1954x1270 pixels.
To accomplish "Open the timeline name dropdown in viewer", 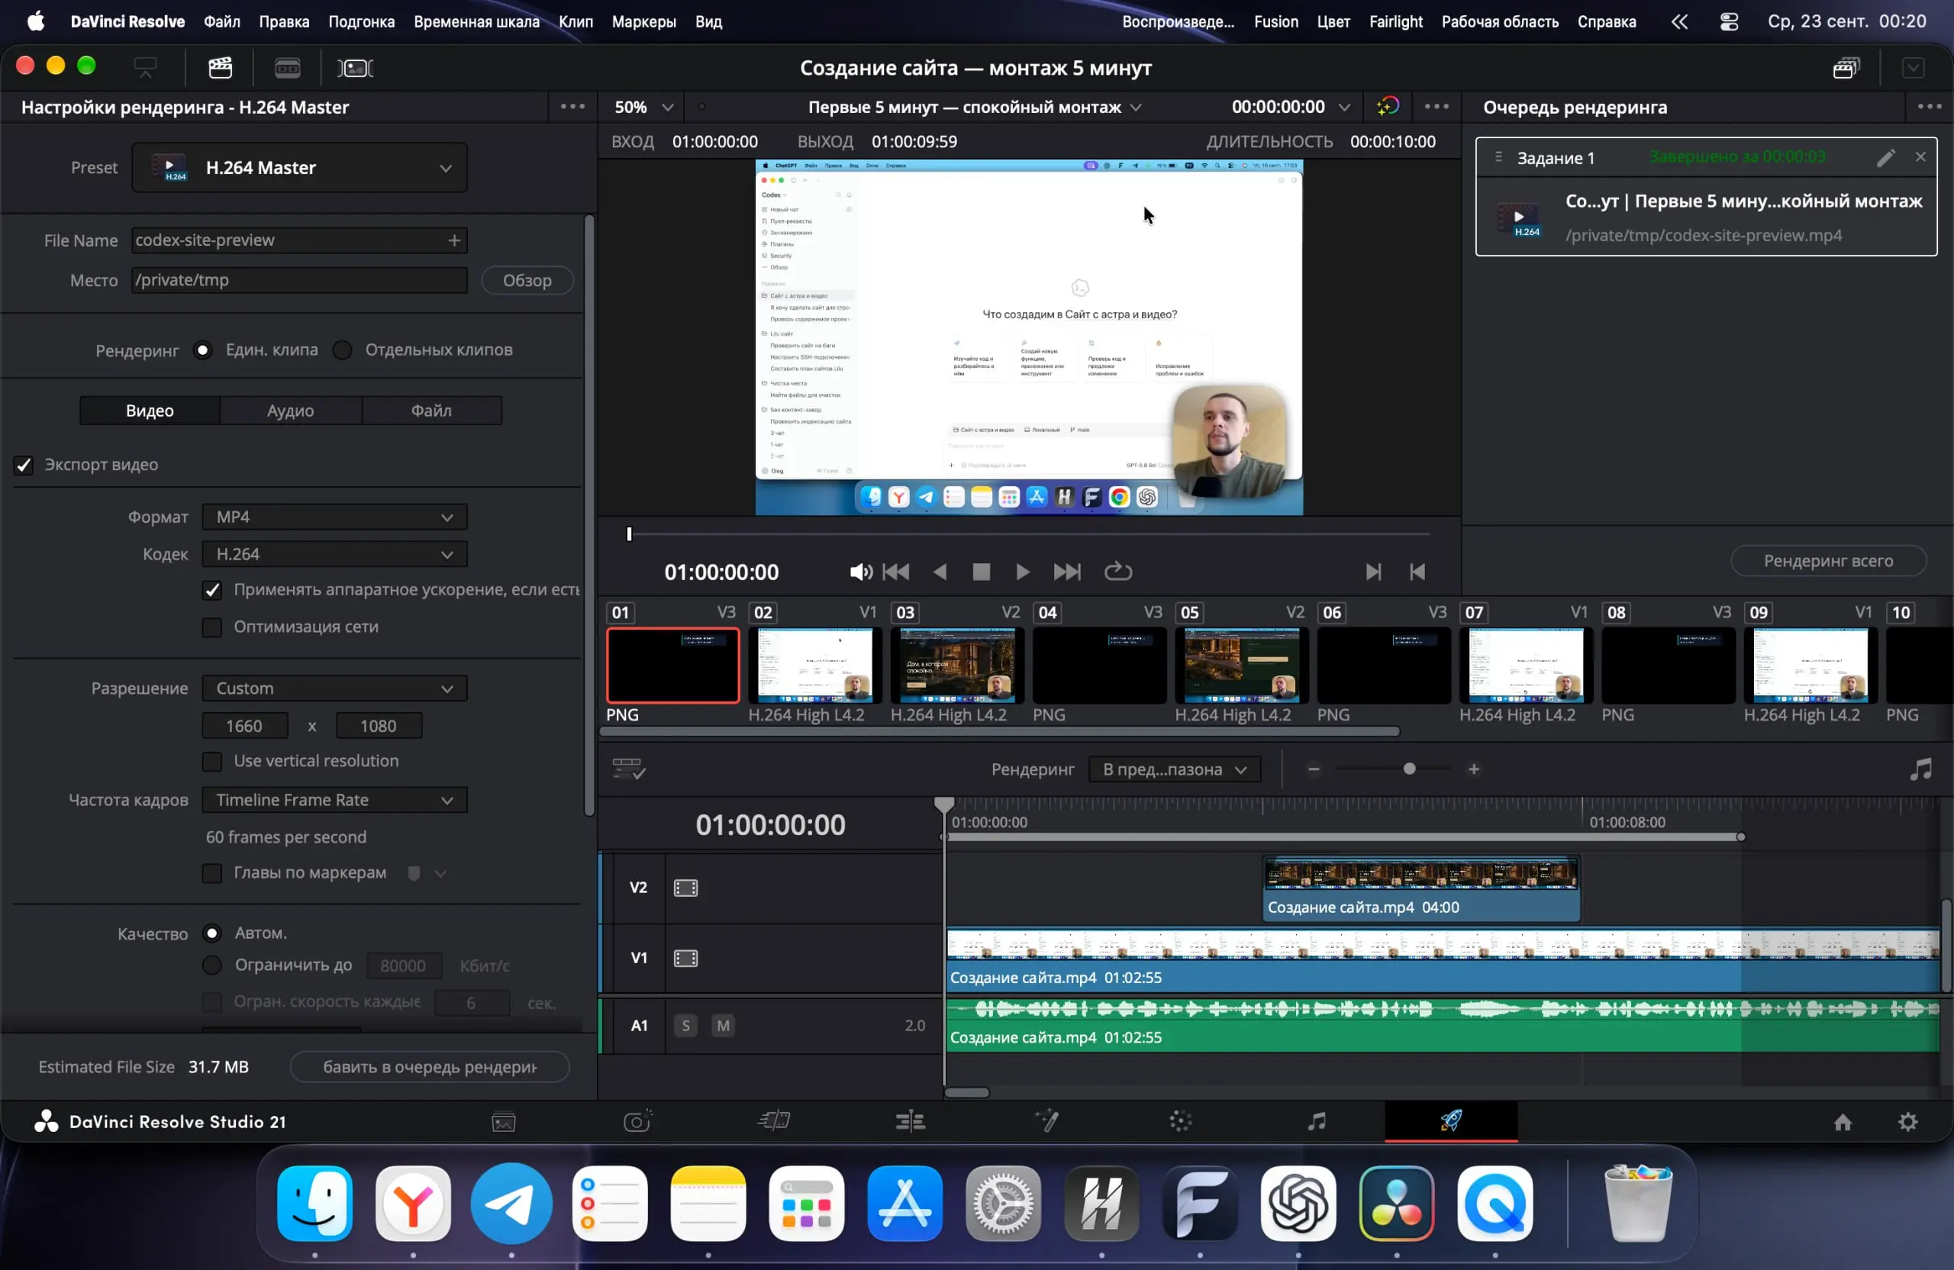I will pyautogui.click(x=975, y=107).
